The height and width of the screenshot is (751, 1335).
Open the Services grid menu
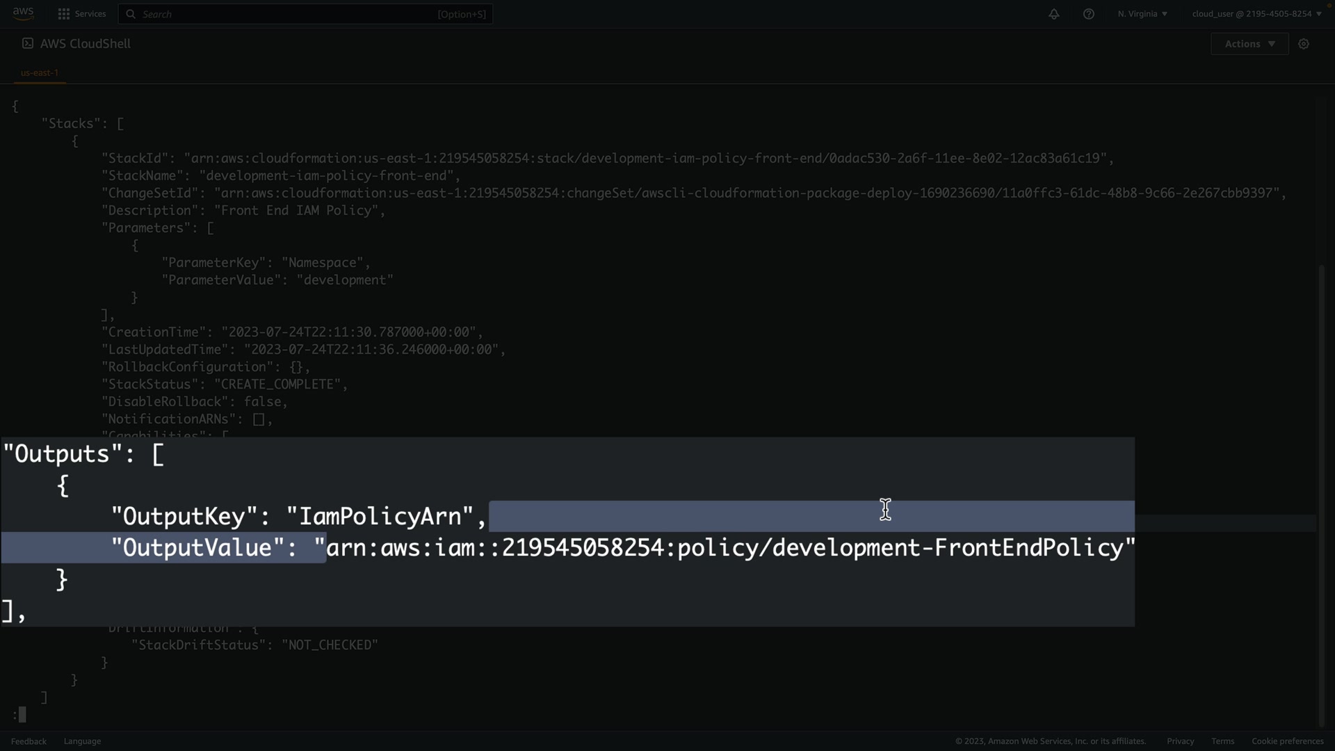(64, 14)
